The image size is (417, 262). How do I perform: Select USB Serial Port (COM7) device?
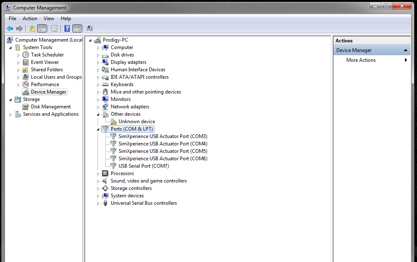143,166
